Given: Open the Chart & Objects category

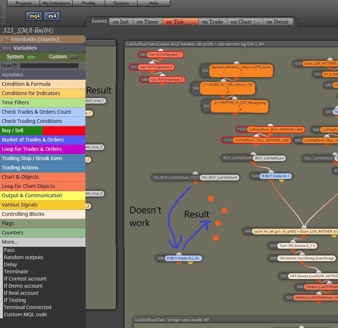Looking at the screenshot, I should [43, 177].
